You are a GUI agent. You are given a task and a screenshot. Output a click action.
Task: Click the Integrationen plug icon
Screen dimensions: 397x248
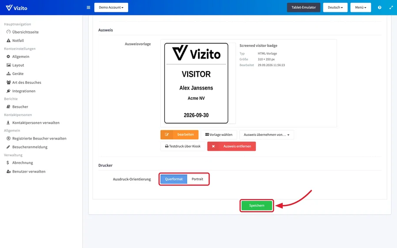click(8, 91)
